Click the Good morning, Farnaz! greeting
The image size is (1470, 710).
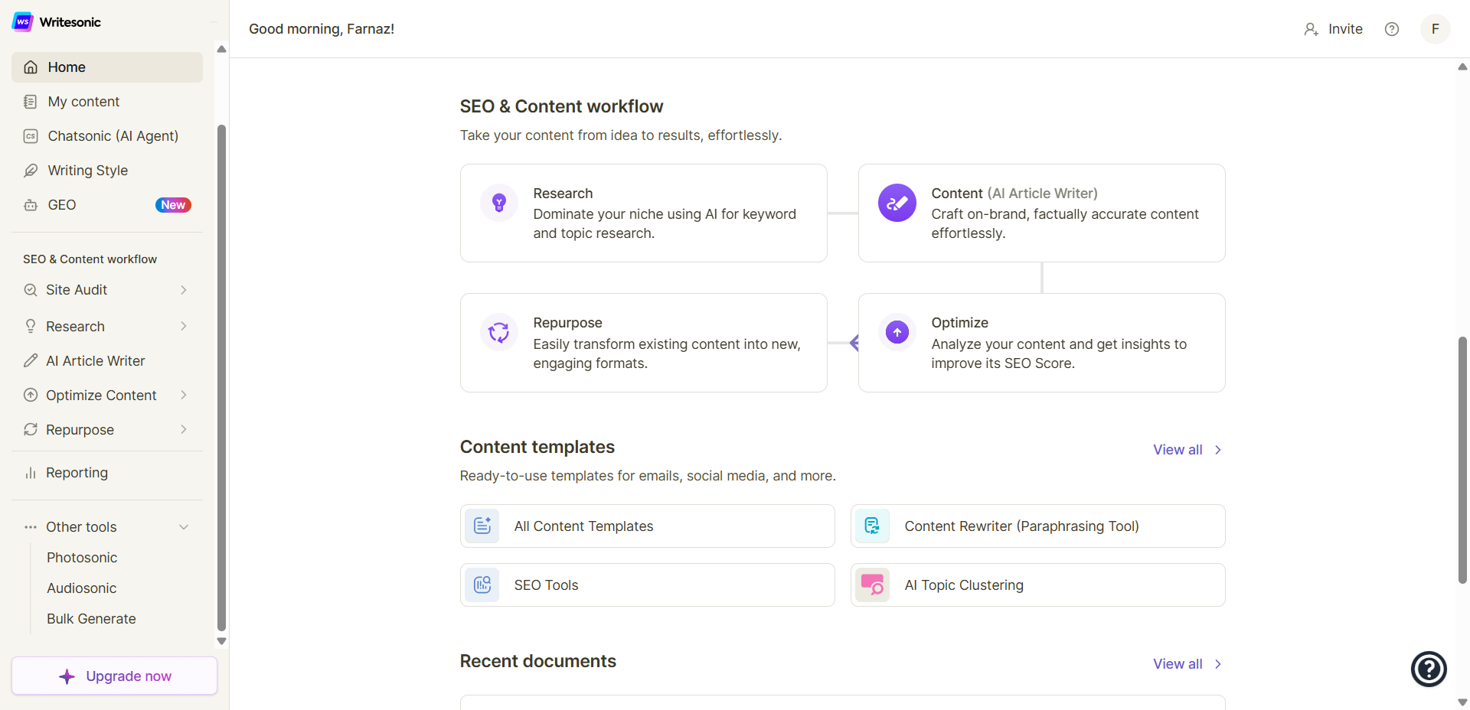point(322,29)
